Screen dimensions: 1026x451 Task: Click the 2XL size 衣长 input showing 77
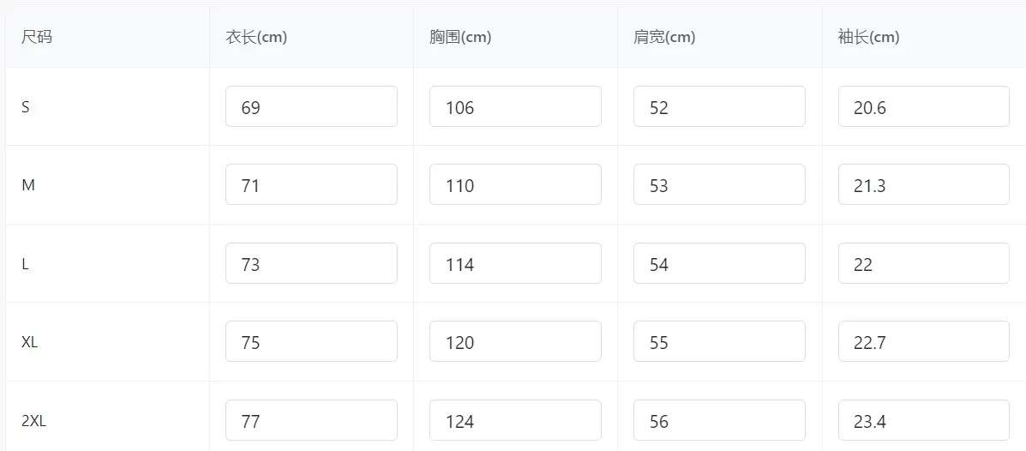click(311, 421)
